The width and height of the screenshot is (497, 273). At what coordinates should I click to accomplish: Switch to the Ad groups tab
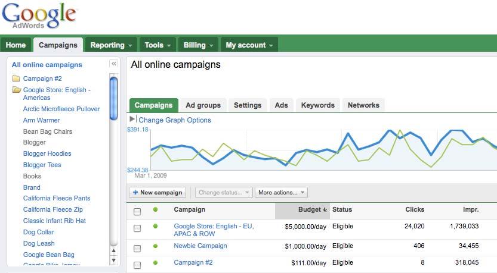[203, 105]
